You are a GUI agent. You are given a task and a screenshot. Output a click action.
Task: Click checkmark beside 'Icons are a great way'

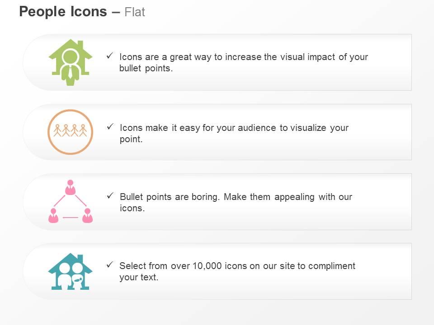click(110, 56)
